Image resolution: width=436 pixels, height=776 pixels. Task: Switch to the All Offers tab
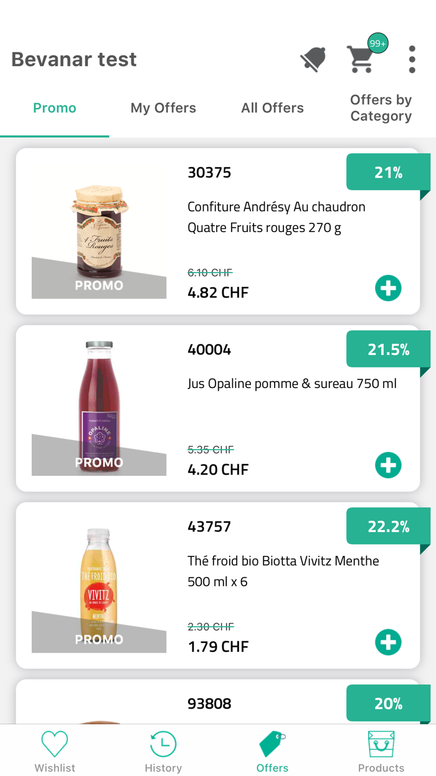[x=272, y=108]
